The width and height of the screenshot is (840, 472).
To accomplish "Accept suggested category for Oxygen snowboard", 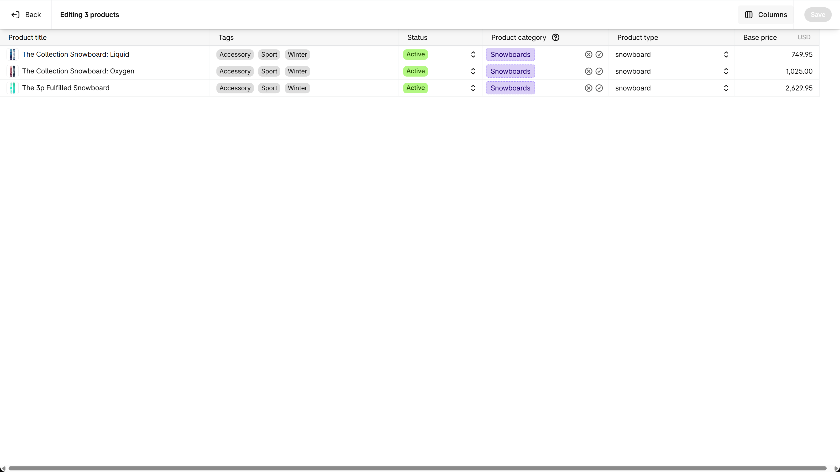I will 599,71.
